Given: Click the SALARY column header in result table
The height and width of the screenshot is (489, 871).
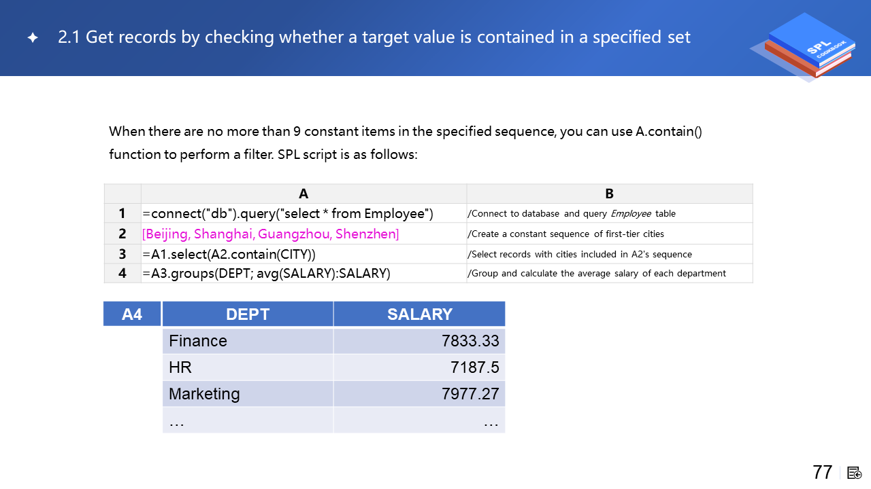Looking at the screenshot, I should [419, 314].
